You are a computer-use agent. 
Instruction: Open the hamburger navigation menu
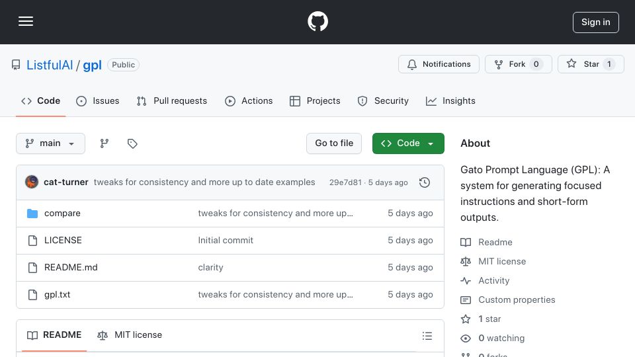[26, 21]
